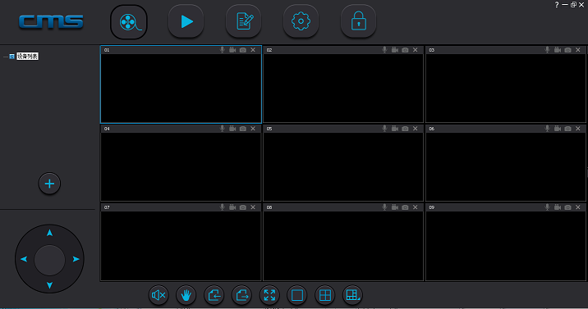This screenshot has width=588, height=309.
Task: Take snapshot of channel 04
Action: (x=243, y=129)
